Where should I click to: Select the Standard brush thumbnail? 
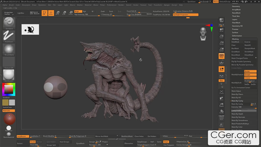[9, 23]
